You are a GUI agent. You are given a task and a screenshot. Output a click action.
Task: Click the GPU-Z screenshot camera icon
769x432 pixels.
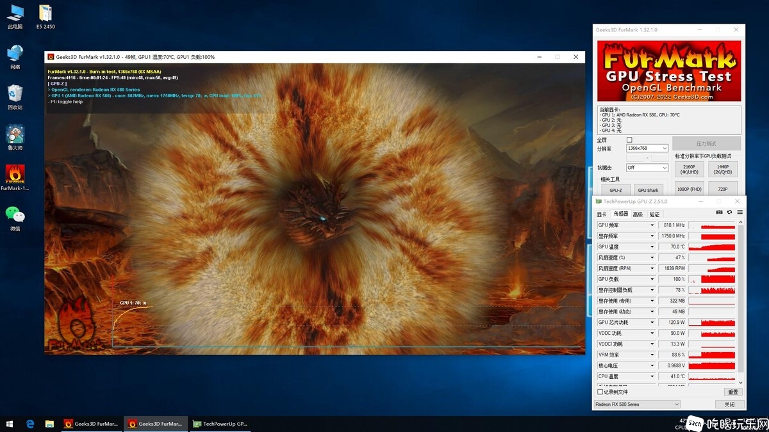coord(719,212)
